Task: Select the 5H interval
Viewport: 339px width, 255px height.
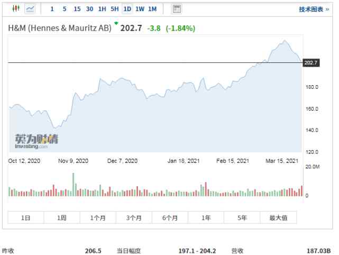Action: pos(115,9)
